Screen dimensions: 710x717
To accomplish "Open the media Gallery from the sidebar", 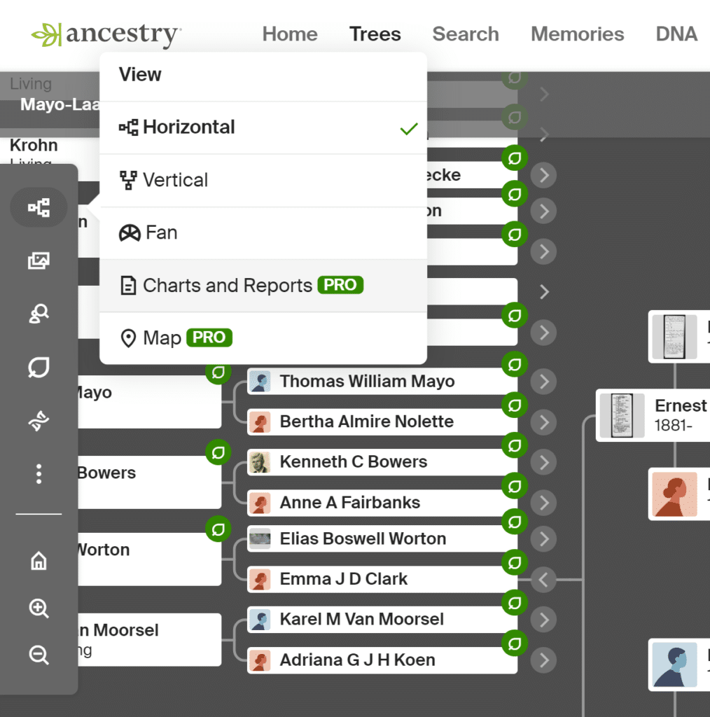I will pos(39,260).
